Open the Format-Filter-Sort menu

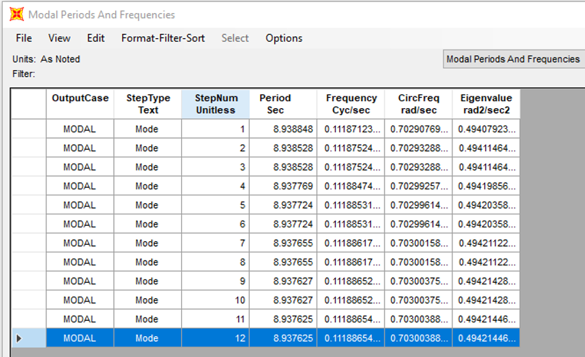pyautogui.click(x=163, y=38)
